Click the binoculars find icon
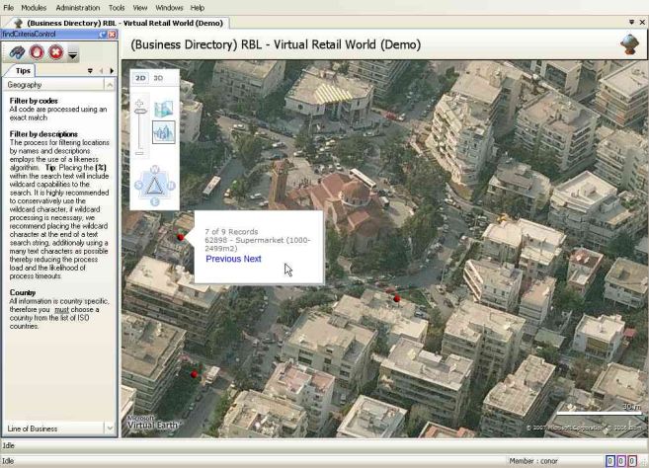The width and height of the screenshot is (649, 468). pyautogui.click(x=18, y=53)
